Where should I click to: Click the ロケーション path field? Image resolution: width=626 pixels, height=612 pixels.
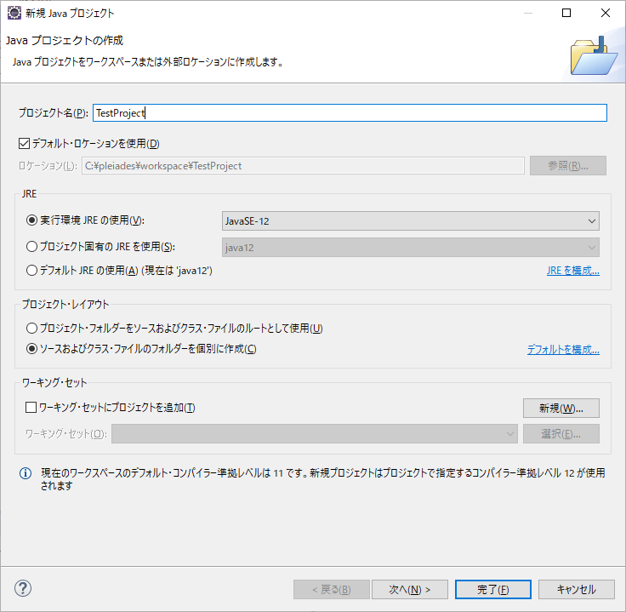[303, 165]
